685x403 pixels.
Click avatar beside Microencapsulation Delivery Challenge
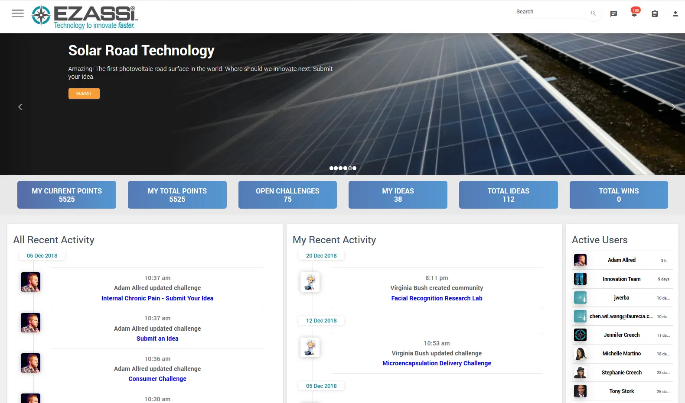click(x=310, y=347)
